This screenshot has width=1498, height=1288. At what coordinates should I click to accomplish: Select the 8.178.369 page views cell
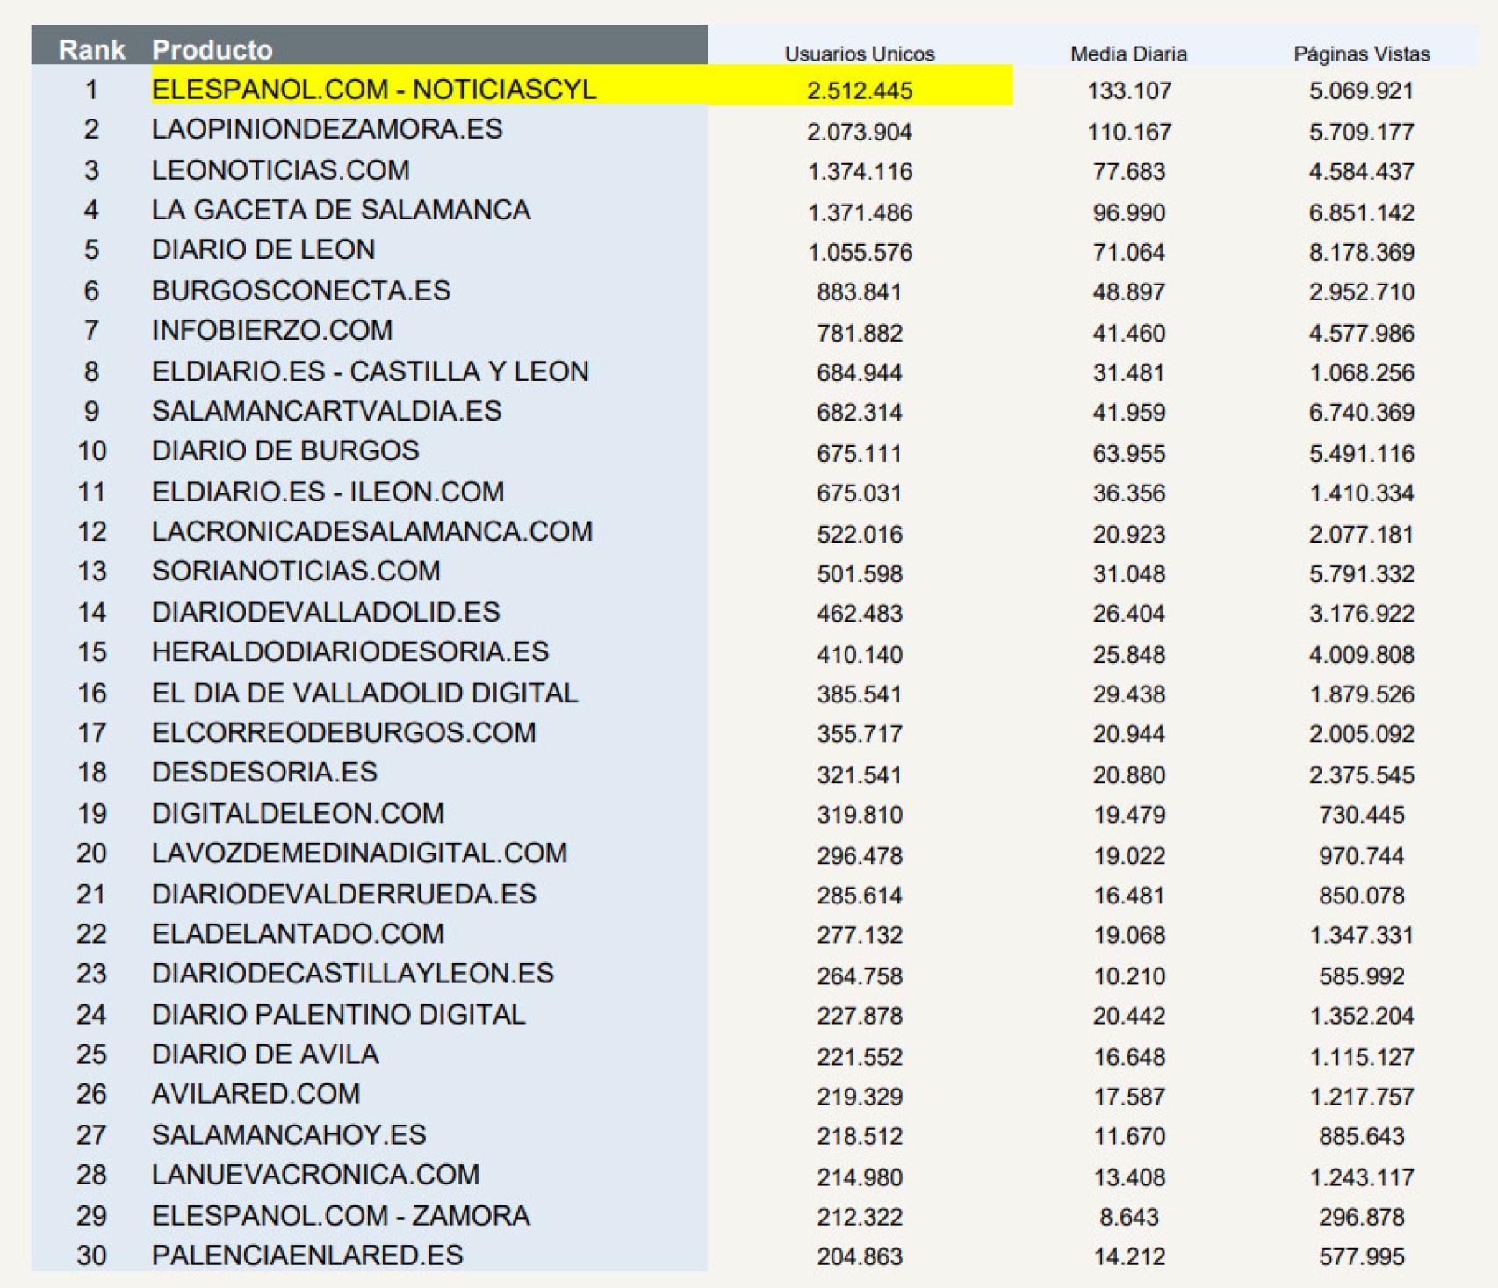pos(1361,253)
